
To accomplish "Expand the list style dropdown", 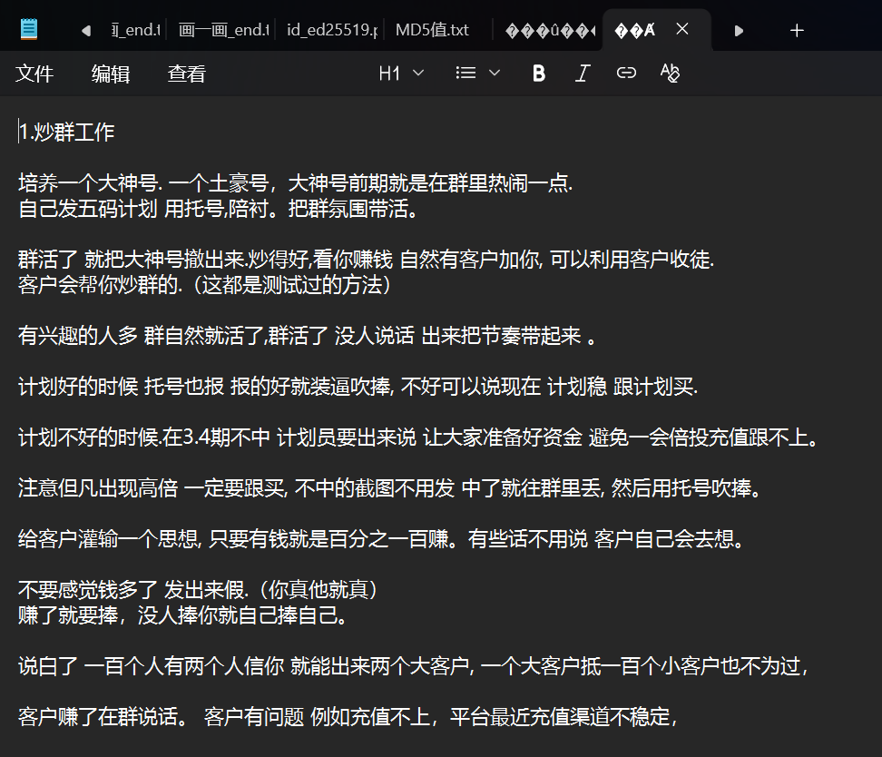I will tap(495, 74).
